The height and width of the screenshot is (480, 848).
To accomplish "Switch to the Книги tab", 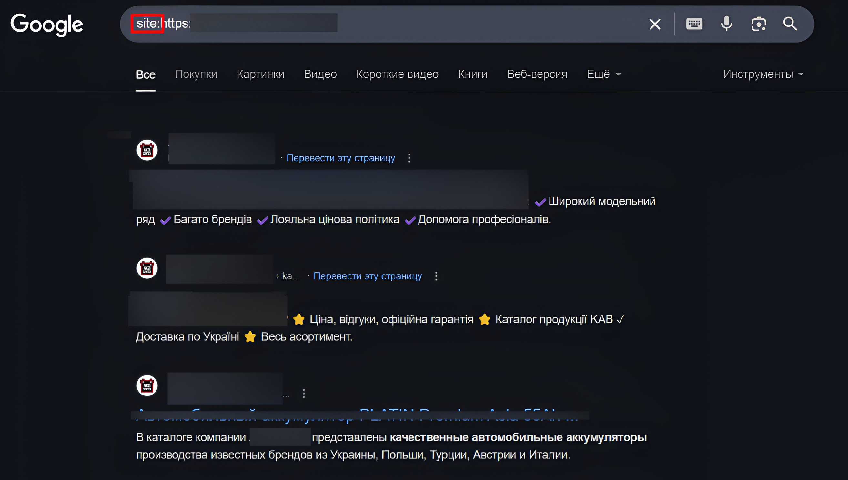I will coord(473,74).
